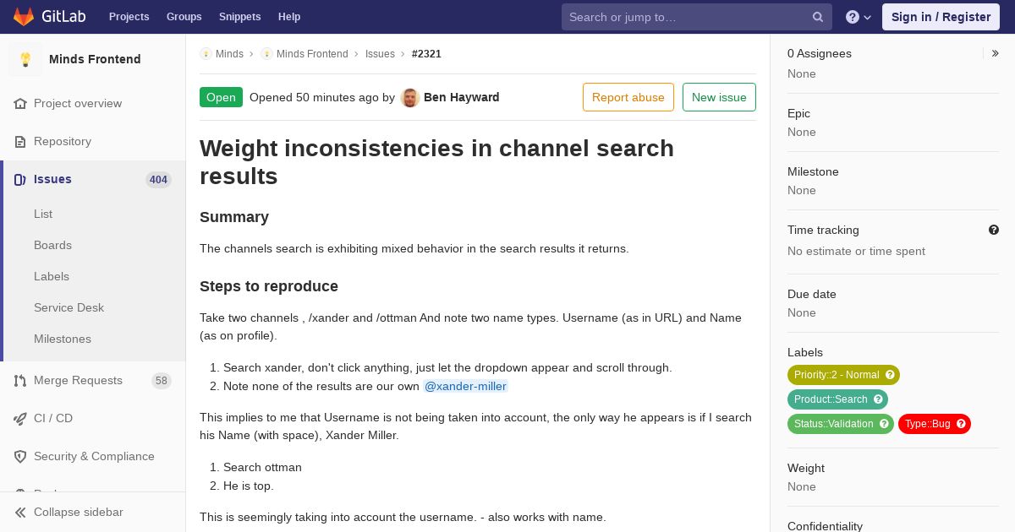Open the Projects menu

click(x=129, y=17)
